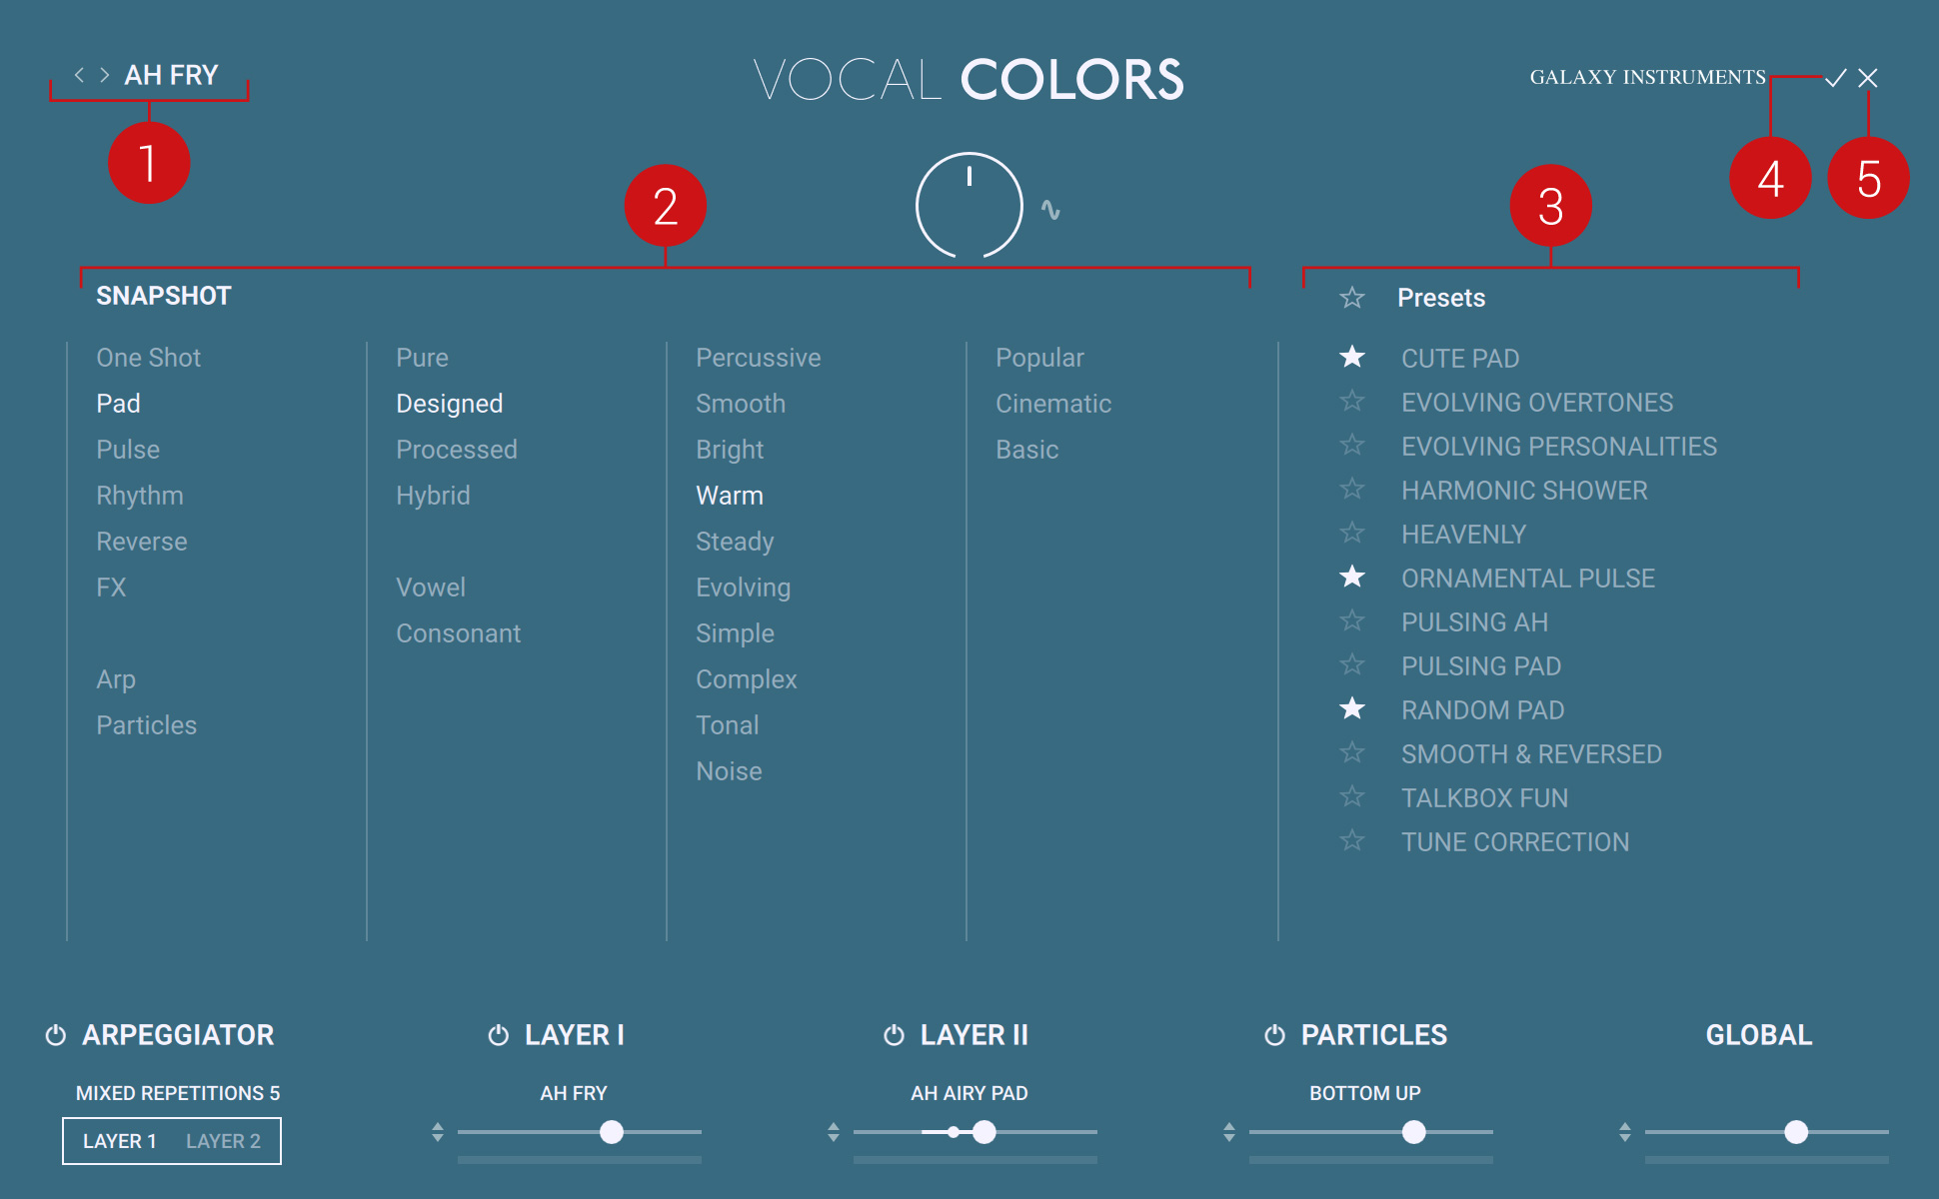Load the TALKBOX FUN preset

[x=1484, y=798]
